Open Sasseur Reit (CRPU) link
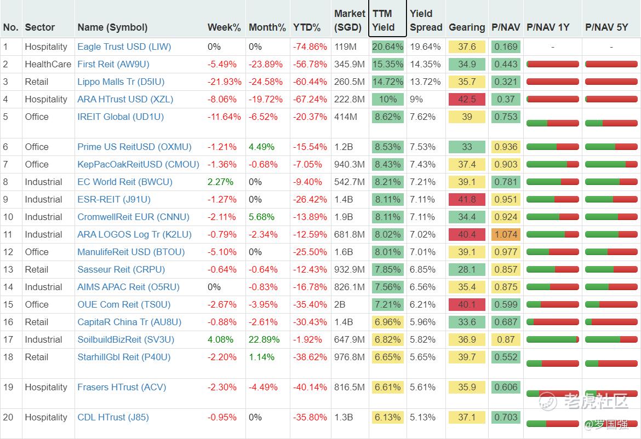Image resolution: width=641 pixels, height=439 pixels. tap(121, 269)
